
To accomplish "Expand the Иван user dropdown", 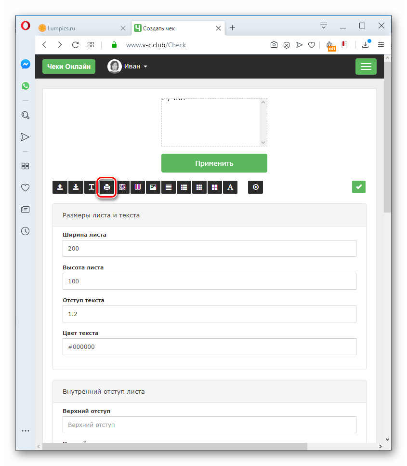I will [128, 67].
